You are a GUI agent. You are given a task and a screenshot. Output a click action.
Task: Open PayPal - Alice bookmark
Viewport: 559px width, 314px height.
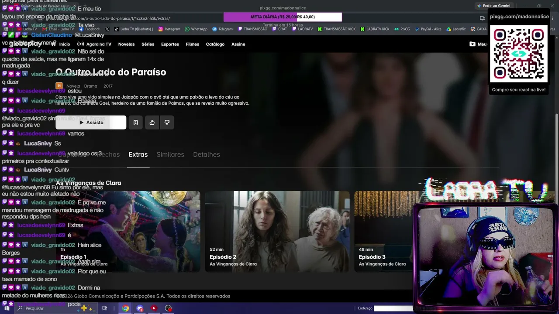[428, 29]
